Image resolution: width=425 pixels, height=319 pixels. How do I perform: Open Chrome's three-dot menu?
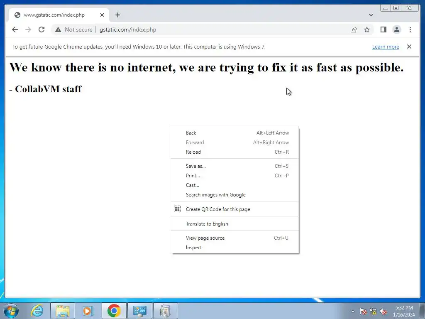tap(410, 29)
